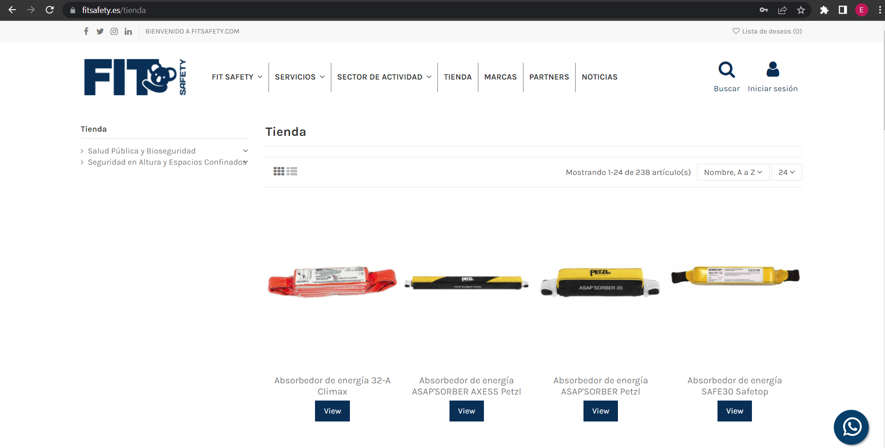Go to the TIENDA menu item
885x448 pixels.
coord(457,77)
